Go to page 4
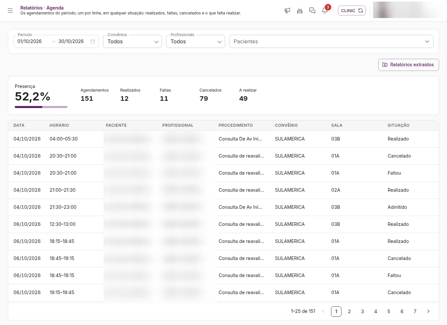 tap(376, 311)
